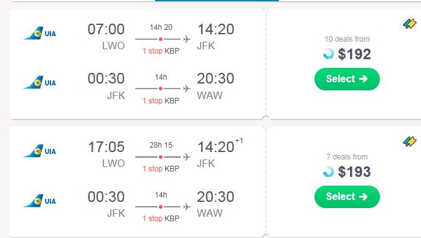Click the 14h 20 duration label
This screenshot has width=421, height=238.
tap(161, 27)
